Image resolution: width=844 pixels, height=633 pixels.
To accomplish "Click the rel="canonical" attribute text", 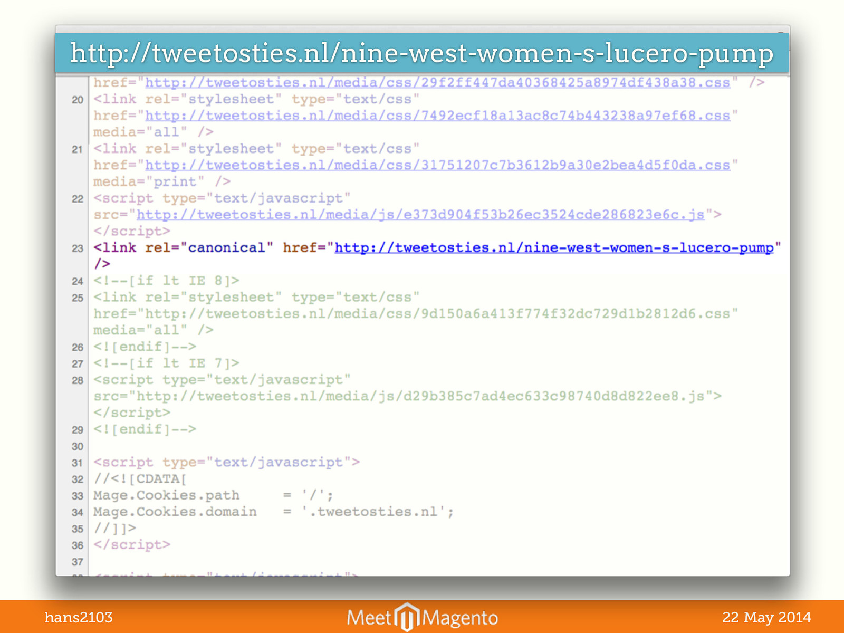I will click(209, 248).
